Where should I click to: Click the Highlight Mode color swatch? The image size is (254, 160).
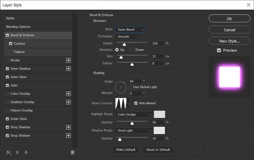(159, 114)
